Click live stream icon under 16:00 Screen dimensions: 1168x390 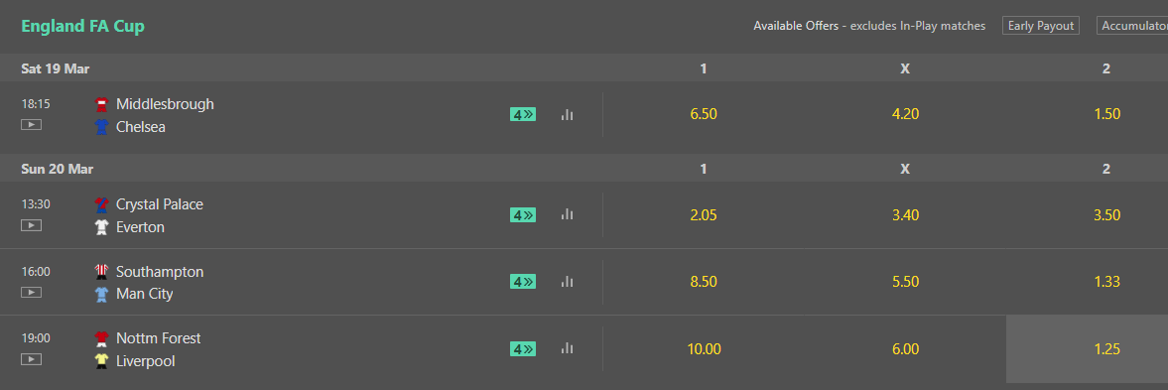click(x=32, y=293)
